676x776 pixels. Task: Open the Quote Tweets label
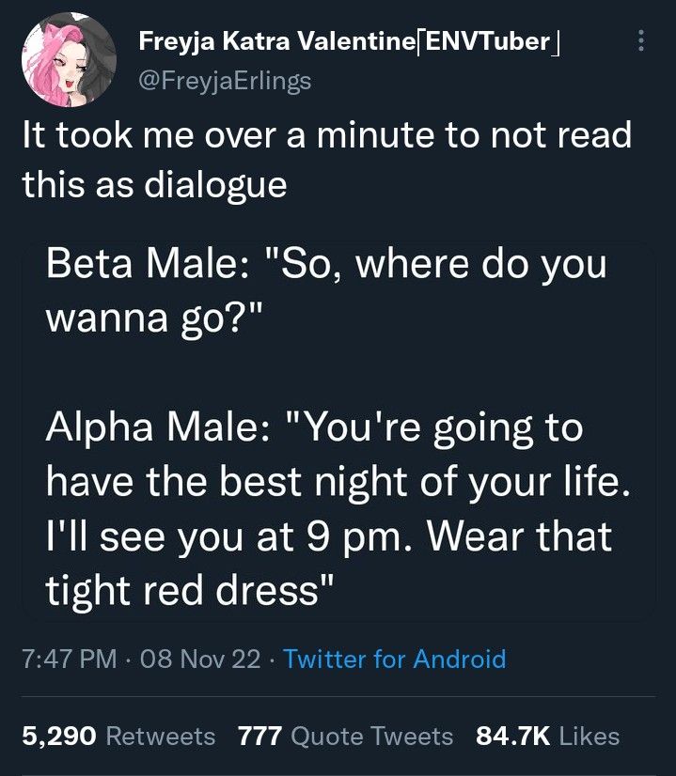click(372, 736)
